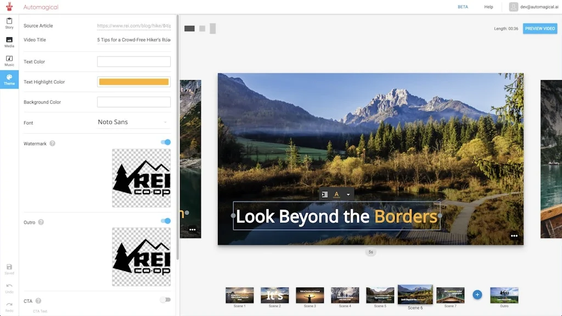Enable the CTA toggle

coord(165,300)
